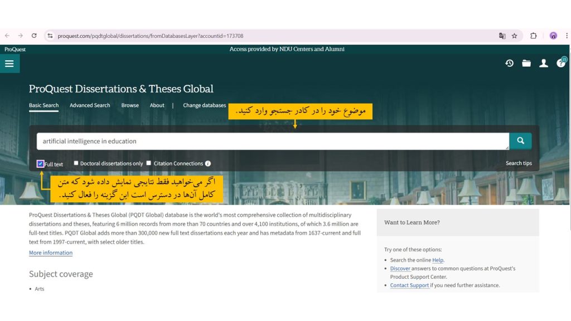Click into the search query field
Image resolution: width=571 pixels, height=321 pixels.
coord(272,141)
